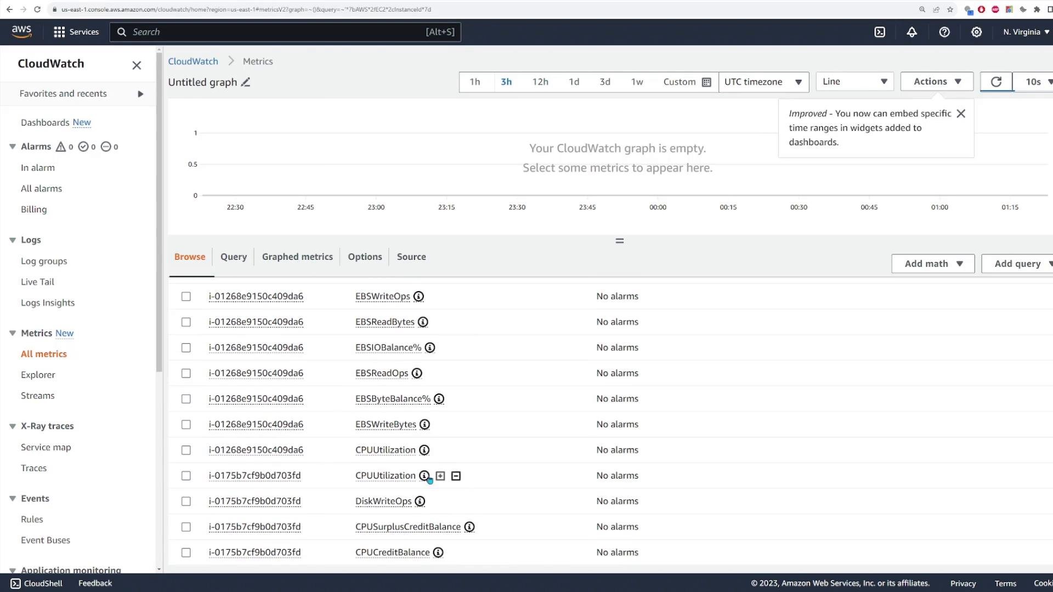This screenshot has height=592, width=1053.
Task: Open the help question mark menu
Action: 944,32
